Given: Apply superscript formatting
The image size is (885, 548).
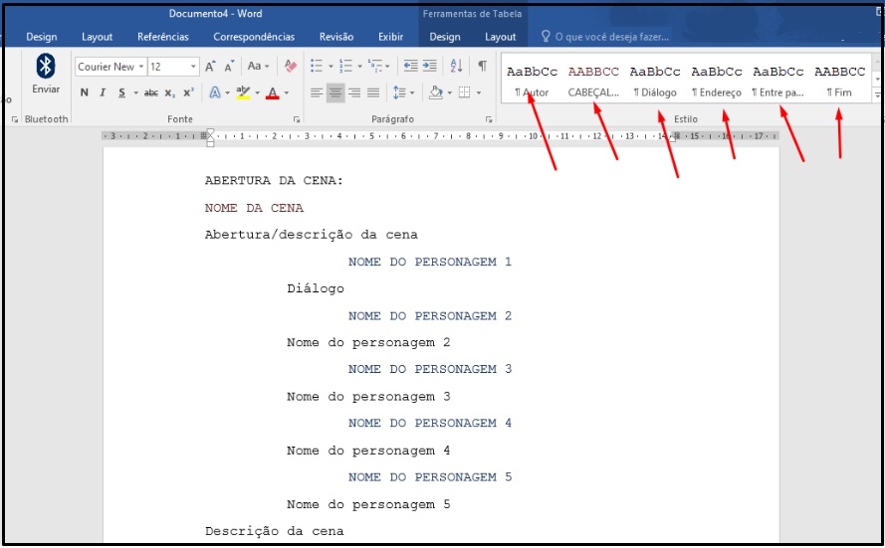Looking at the screenshot, I should [188, 93].
